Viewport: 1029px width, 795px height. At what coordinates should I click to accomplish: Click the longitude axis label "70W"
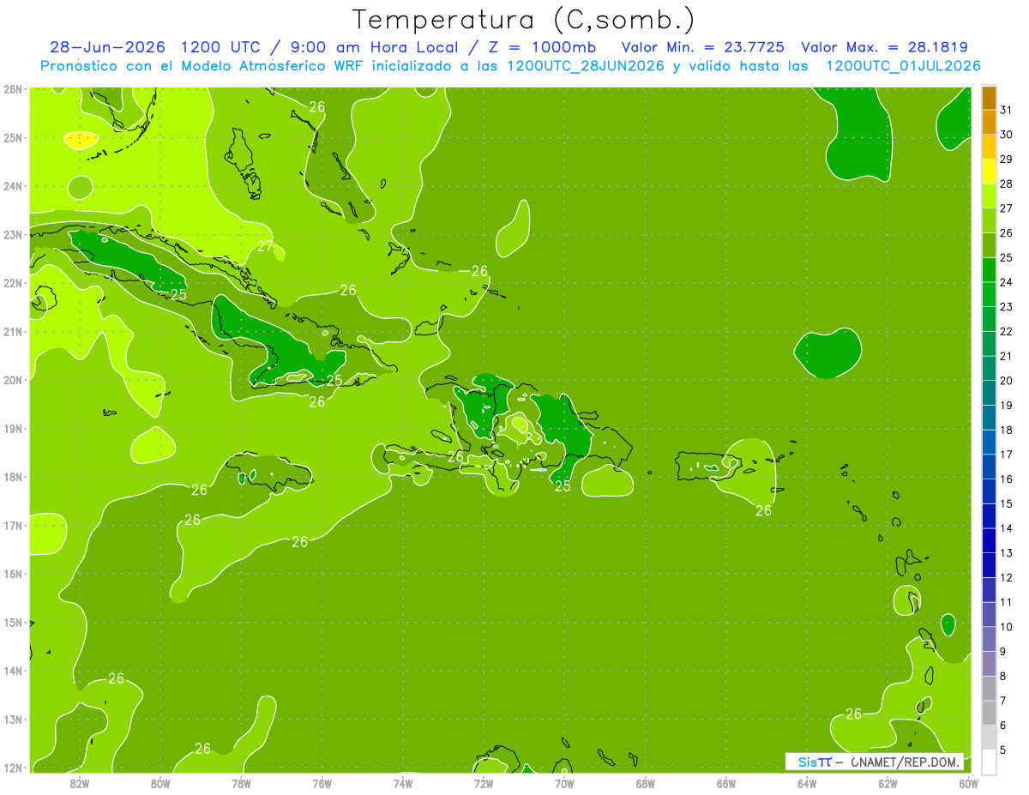coord(564,783)
